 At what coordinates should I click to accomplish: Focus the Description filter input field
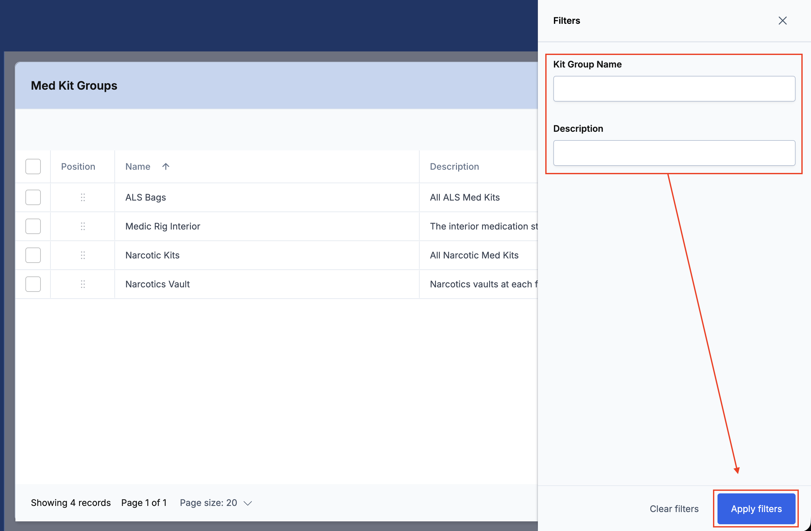[x=674, y=153]
